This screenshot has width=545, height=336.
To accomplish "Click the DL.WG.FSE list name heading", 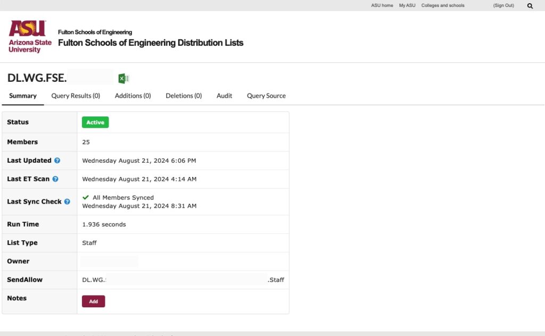I will tap(36, 78).
